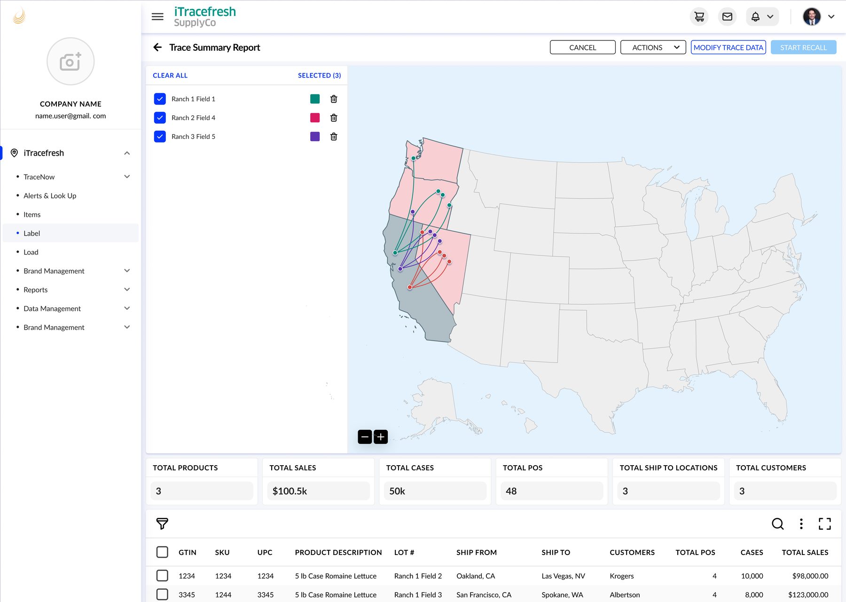Open the Load menu item
This screenshot has width=846, height=602.
point(31,252)
